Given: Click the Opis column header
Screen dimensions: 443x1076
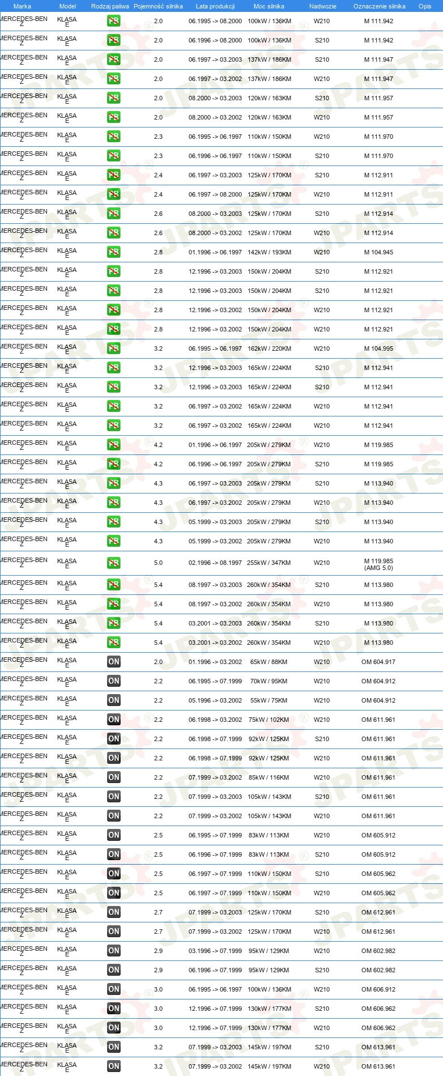Looking at the screenshot, I should tap(425, 6).
